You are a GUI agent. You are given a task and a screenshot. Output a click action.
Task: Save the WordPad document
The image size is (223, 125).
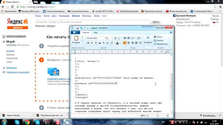point(77,28)
